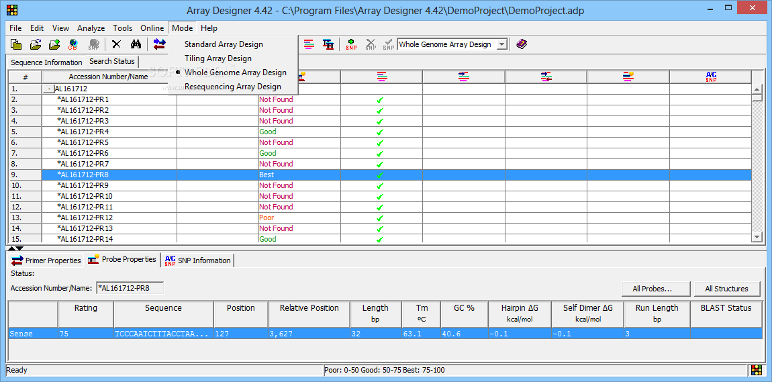Switch to SNP Information tab

tap(197, 260)
